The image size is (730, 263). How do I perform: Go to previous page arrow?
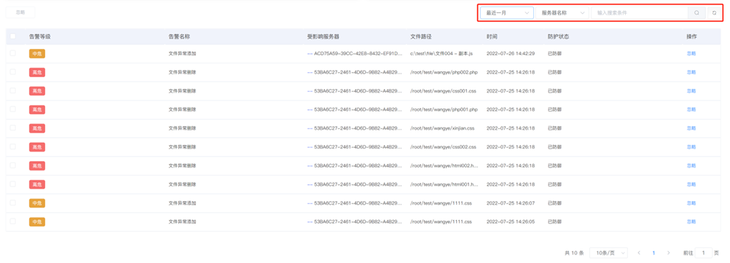pyautogui.click(x=639, y=253)
